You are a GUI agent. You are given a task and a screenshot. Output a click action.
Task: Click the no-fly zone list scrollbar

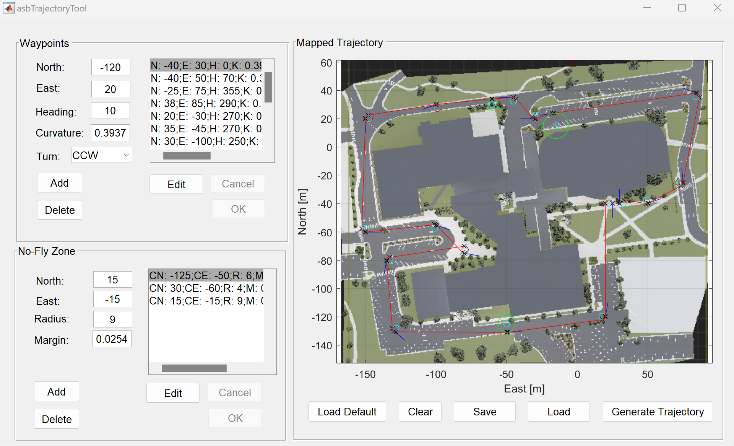tap(193, 368)
